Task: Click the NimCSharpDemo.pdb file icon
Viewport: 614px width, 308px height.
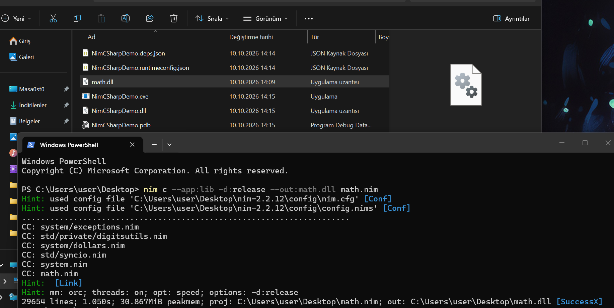Action: (x=86, y=125)
